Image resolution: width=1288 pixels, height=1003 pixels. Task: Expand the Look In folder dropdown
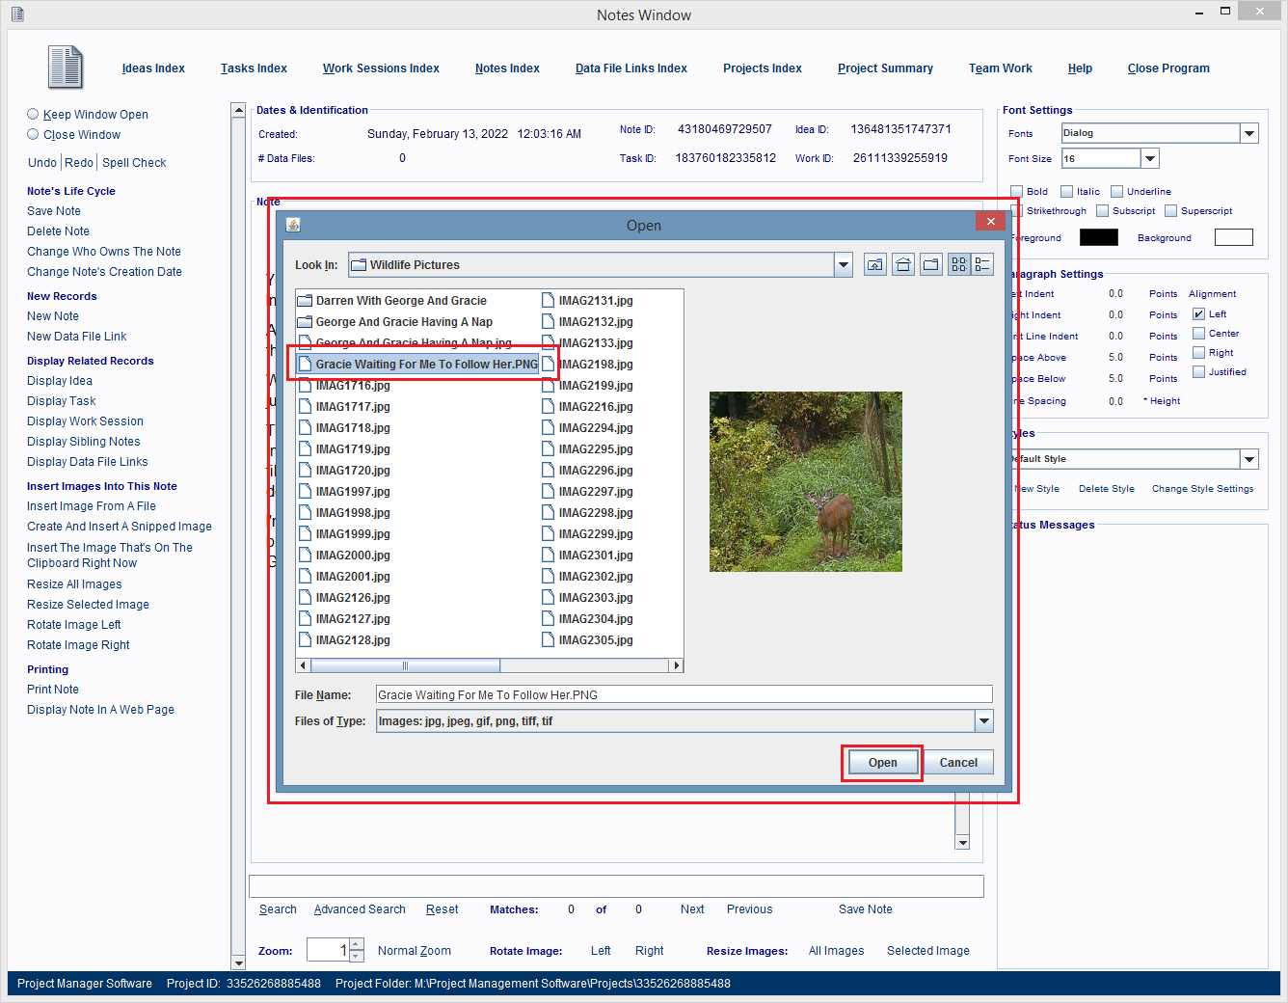pos(844,264)
